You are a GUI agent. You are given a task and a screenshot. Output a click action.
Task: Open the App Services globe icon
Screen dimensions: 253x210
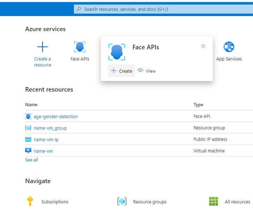click(229, 47)
